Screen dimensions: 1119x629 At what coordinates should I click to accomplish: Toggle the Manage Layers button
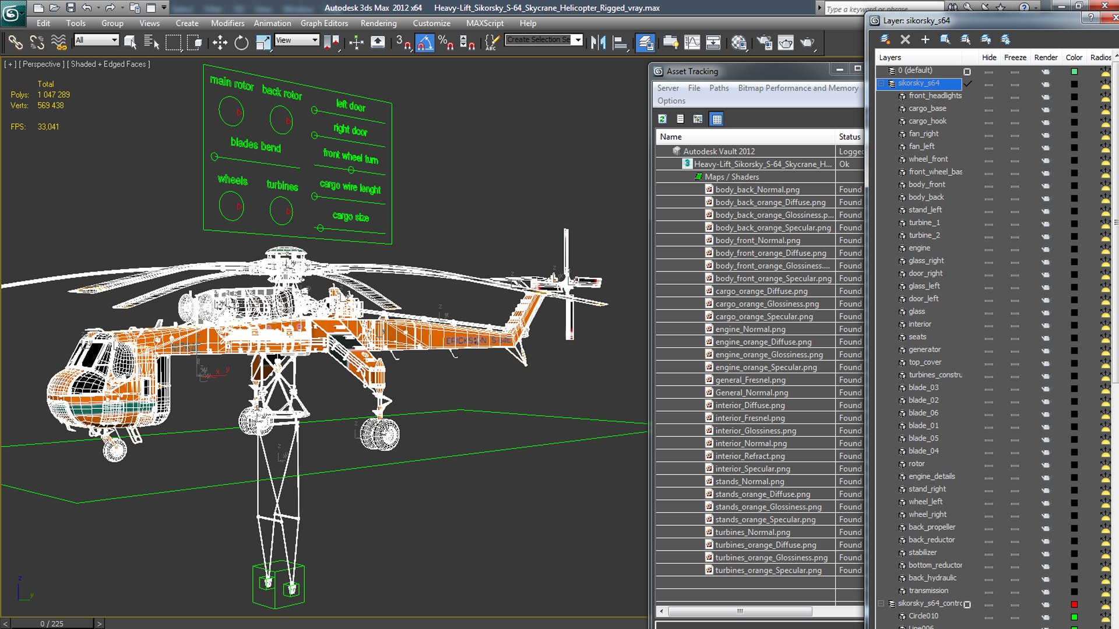point(645,42)
